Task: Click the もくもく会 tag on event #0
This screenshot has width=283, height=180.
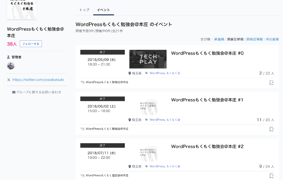Action: coord(173,73)
